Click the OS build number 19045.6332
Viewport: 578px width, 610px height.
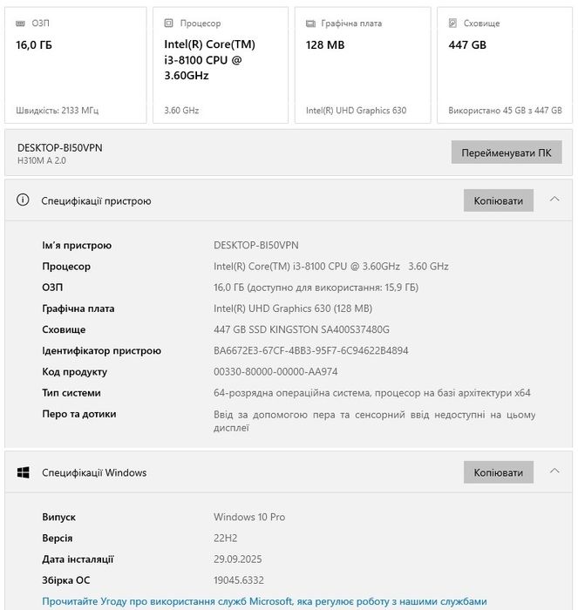pyautogui.click(x=239, y=580)
